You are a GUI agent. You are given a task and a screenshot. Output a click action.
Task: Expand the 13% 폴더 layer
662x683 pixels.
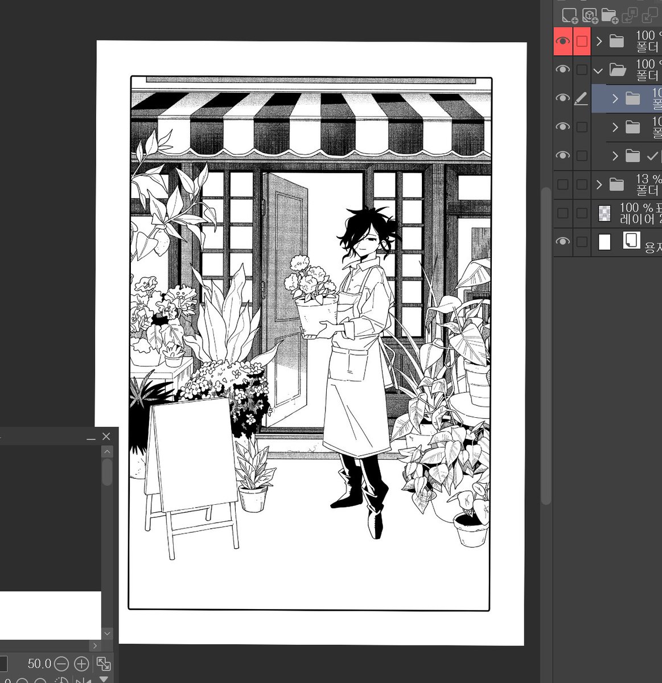pyautogui.click(x=598, y=184)
